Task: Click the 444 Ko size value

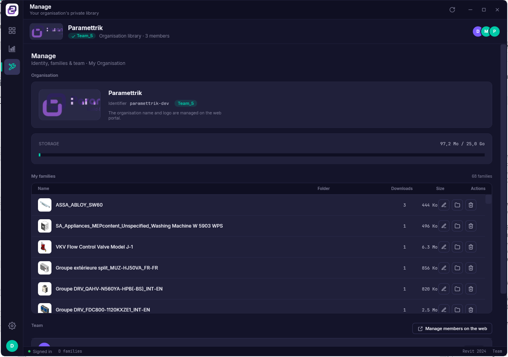Action: (430, 205)
